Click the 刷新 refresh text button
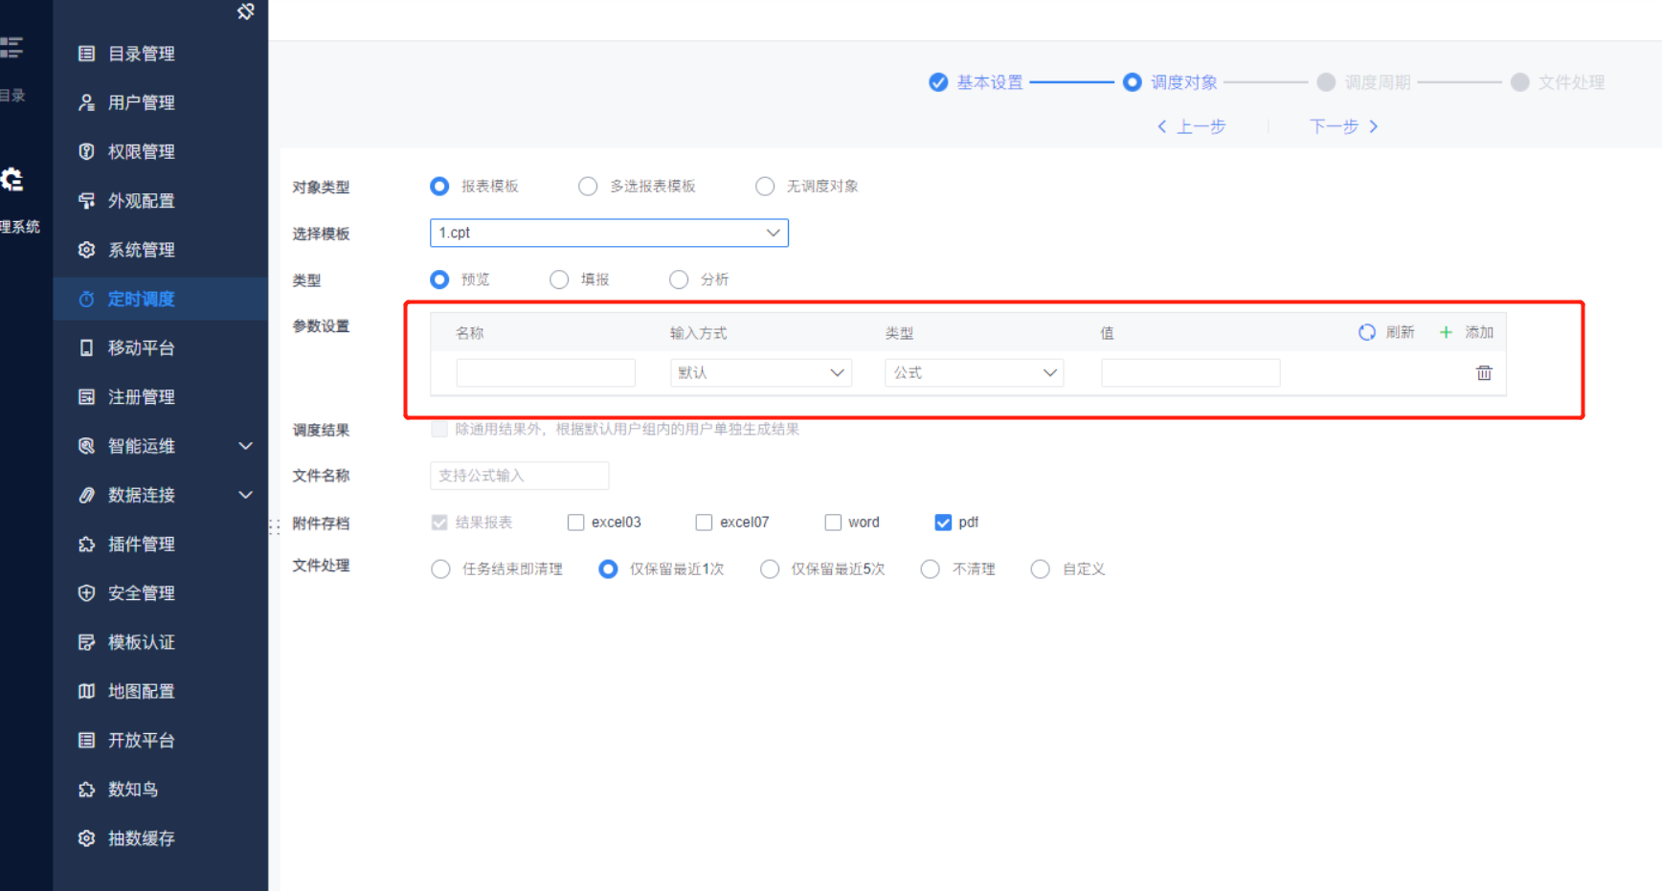The height and width of the screenshot is (891, 1662). pos(1400,332)
